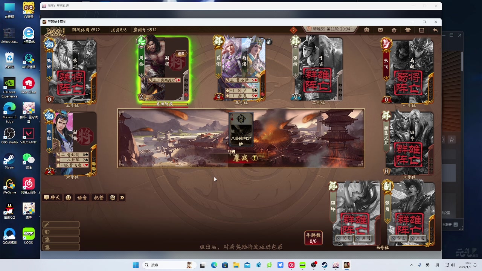482x271 pixels.
Task: Click the info icon beside 鏖战
Action: [255, 158]
